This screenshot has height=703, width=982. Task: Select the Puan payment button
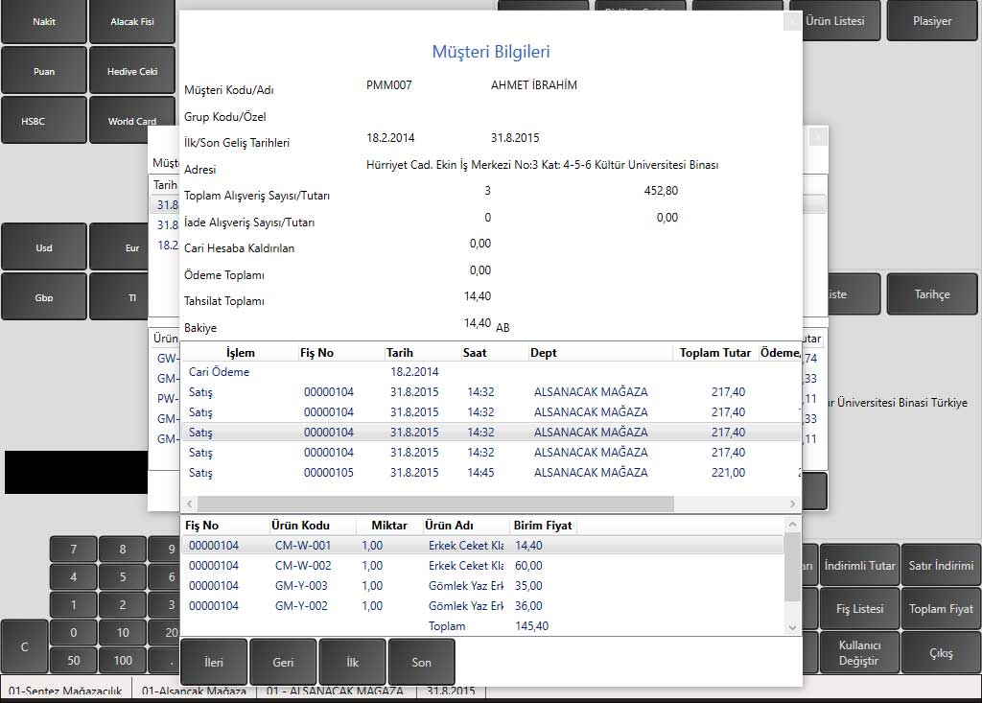pyautogui.click(x=44, y=71)
